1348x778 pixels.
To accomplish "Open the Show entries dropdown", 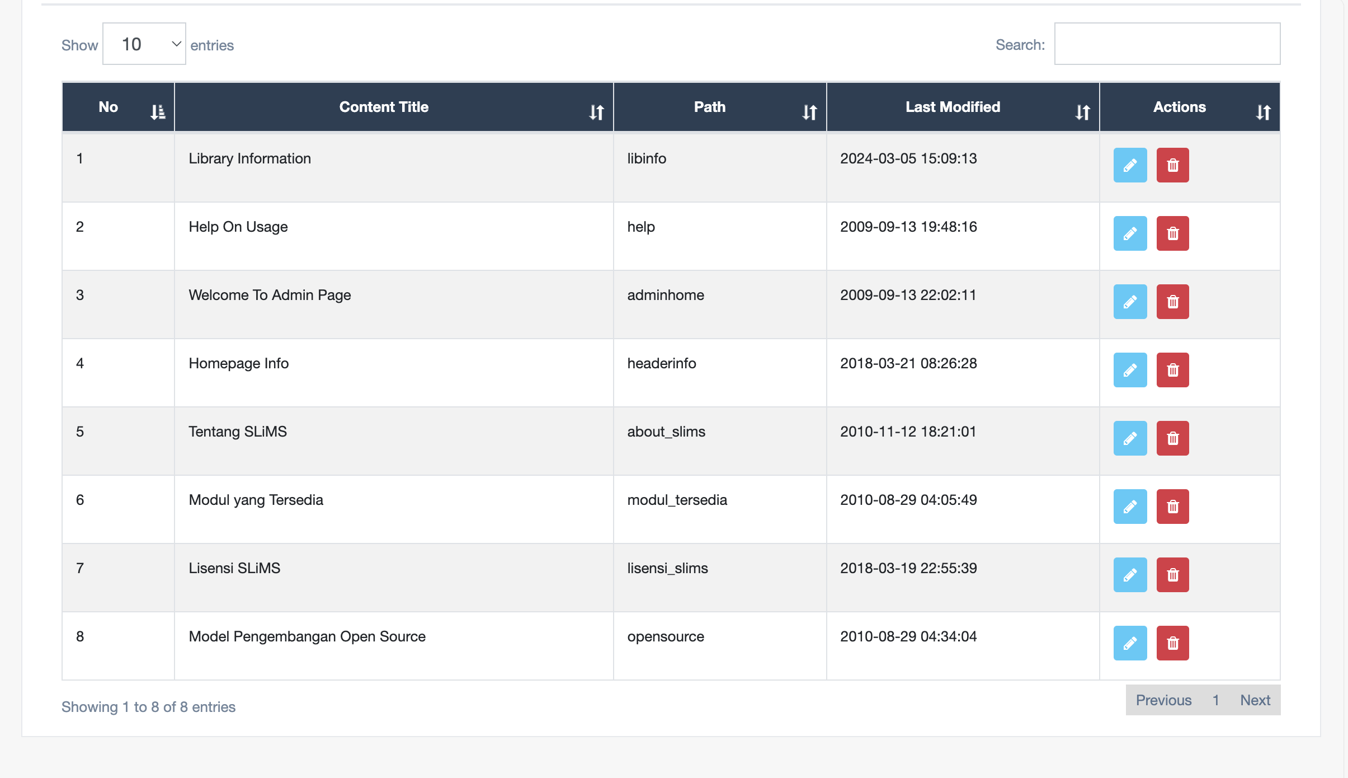I will (x=144, y=44).
